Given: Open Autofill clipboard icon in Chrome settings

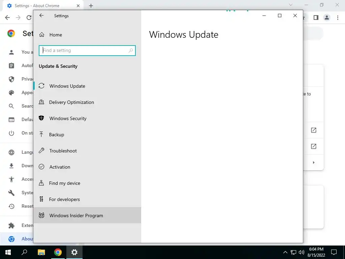Looking at the screenshot, I should (x=11, y=66).
